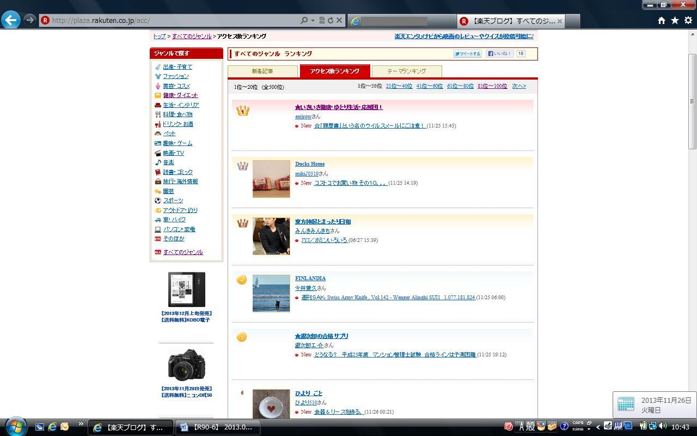Open browser Tools gear icon
Screen dimensions: 697x436
tap(688, 20)
